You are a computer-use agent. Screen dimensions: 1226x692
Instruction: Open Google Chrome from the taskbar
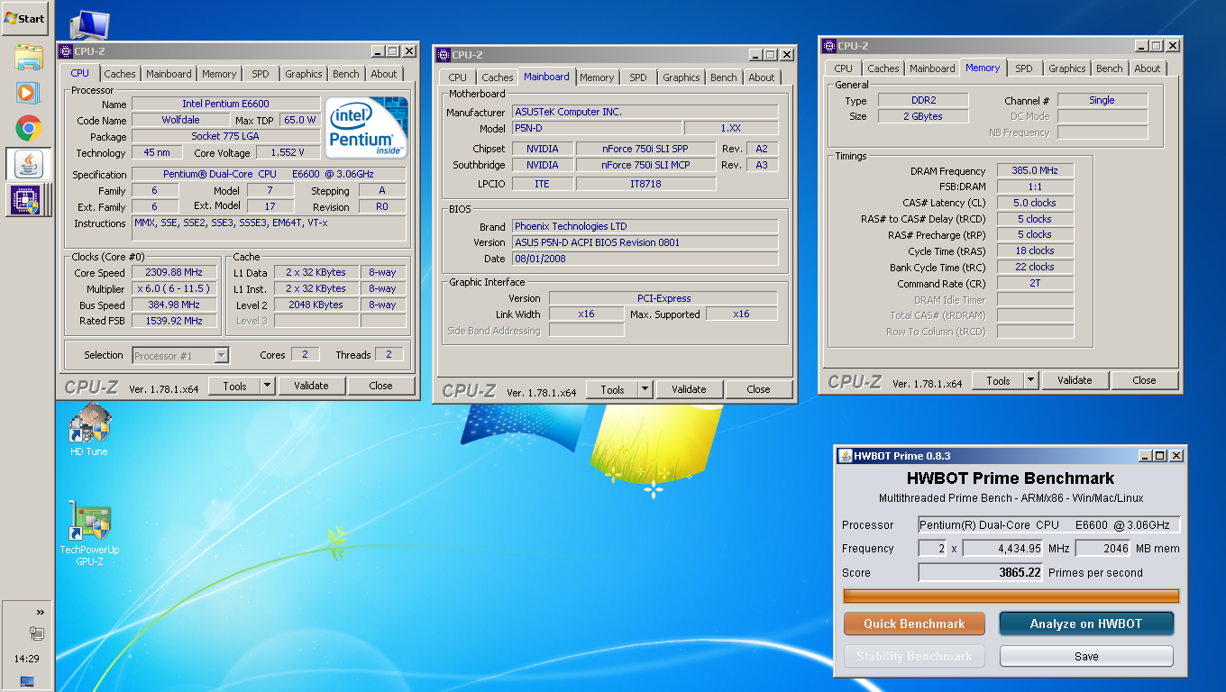pyautogui.click(x=29, y=129)
